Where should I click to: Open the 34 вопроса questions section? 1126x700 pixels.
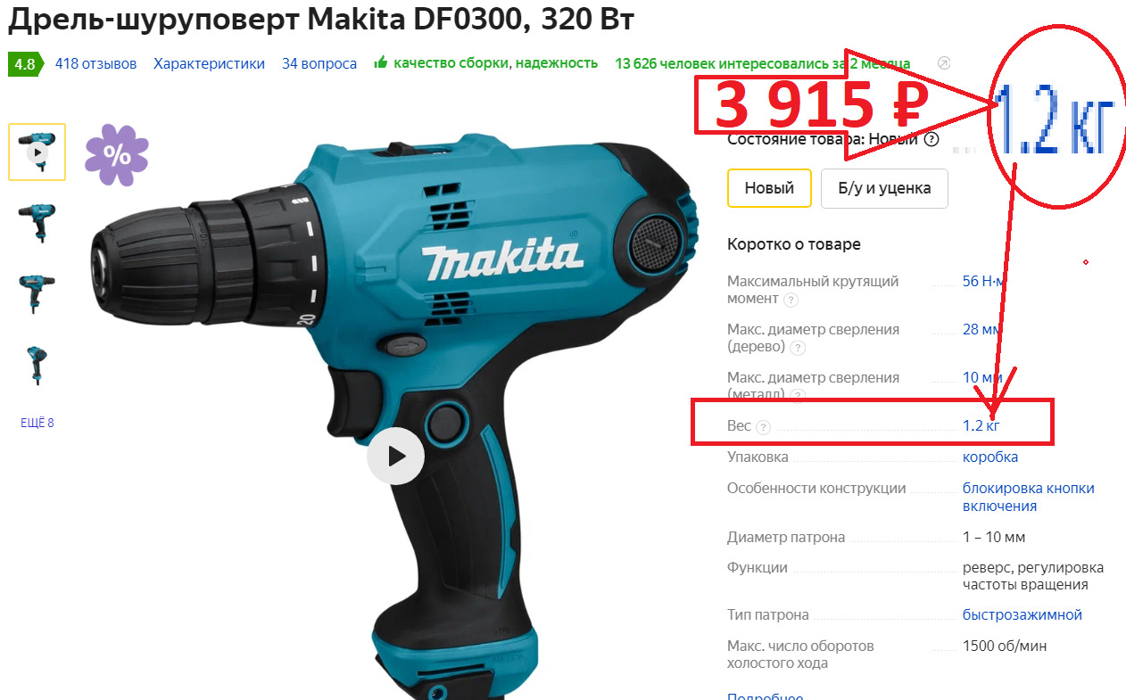tap(319, 63)
